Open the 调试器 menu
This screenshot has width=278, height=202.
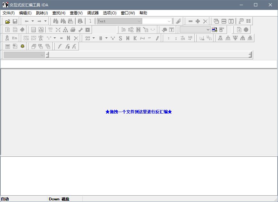(x=93, y=13)
